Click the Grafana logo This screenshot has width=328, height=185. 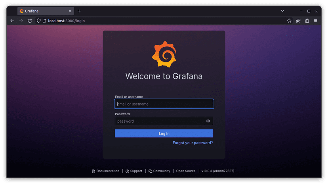point(164,54)
